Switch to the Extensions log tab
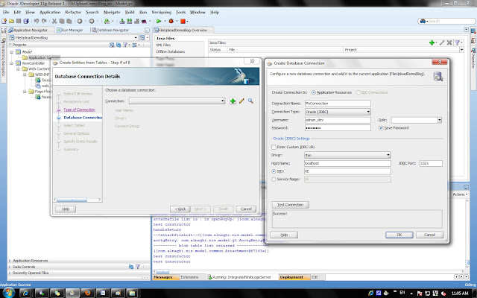This screenshot has width=477, height=298. (189, 277)
